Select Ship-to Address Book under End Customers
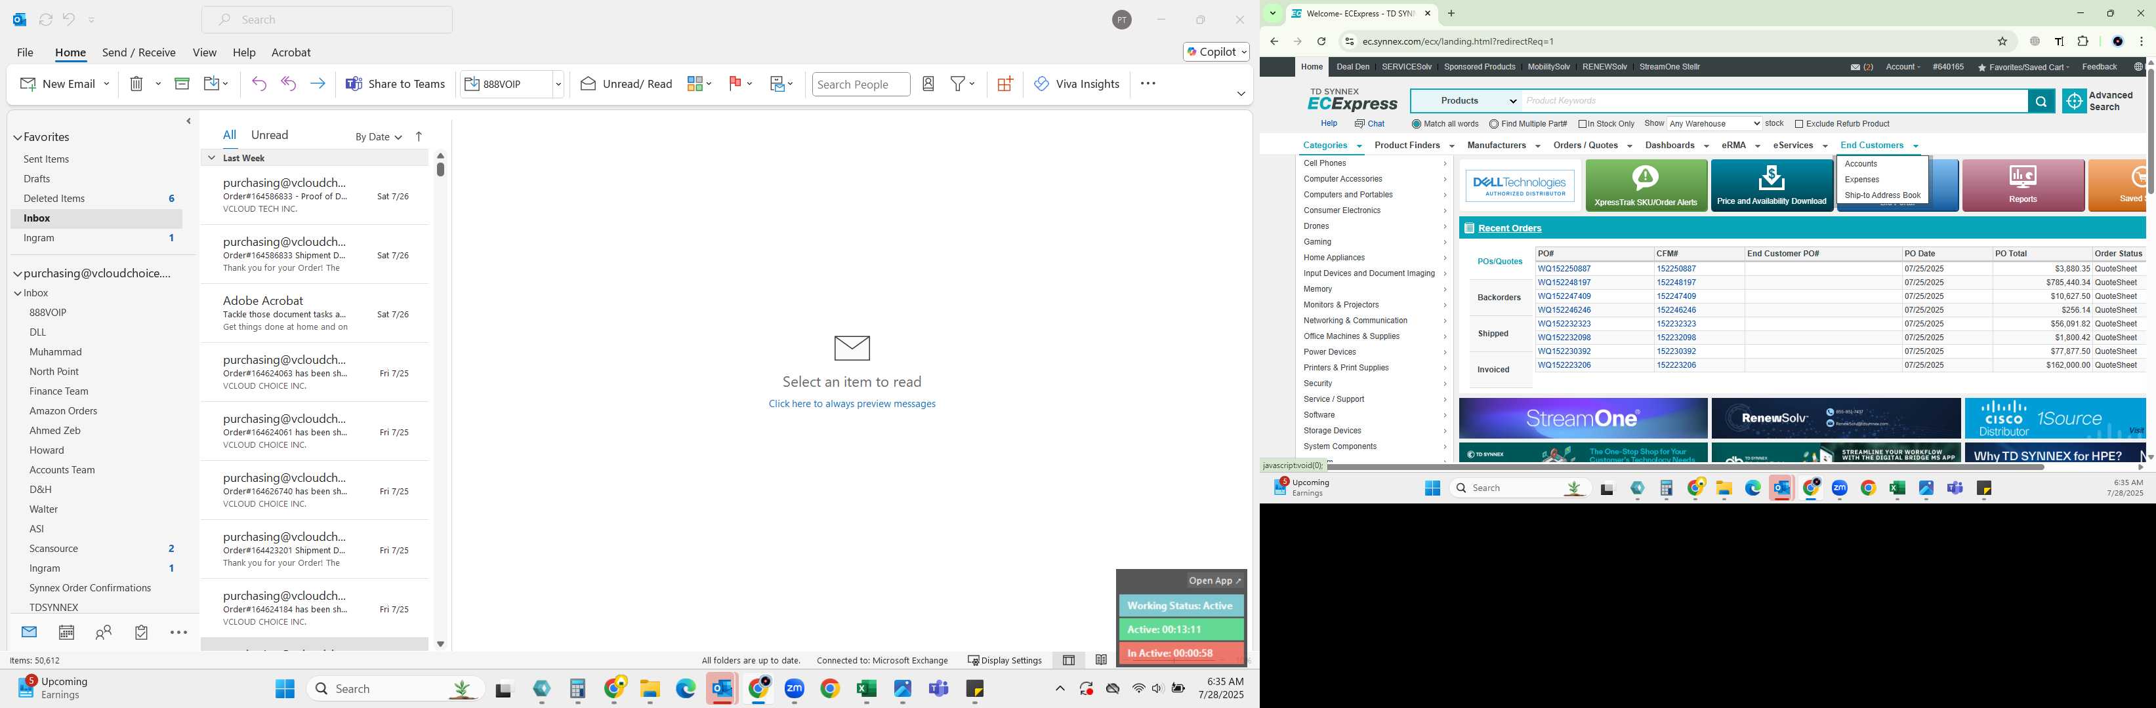This screenshot has width=2156, height=708. click(x=1882, y=195)
